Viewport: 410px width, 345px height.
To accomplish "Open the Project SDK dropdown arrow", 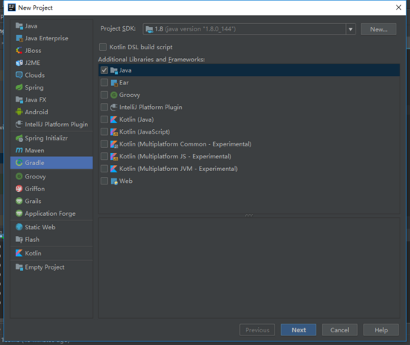I will click(x=350, y=29).
